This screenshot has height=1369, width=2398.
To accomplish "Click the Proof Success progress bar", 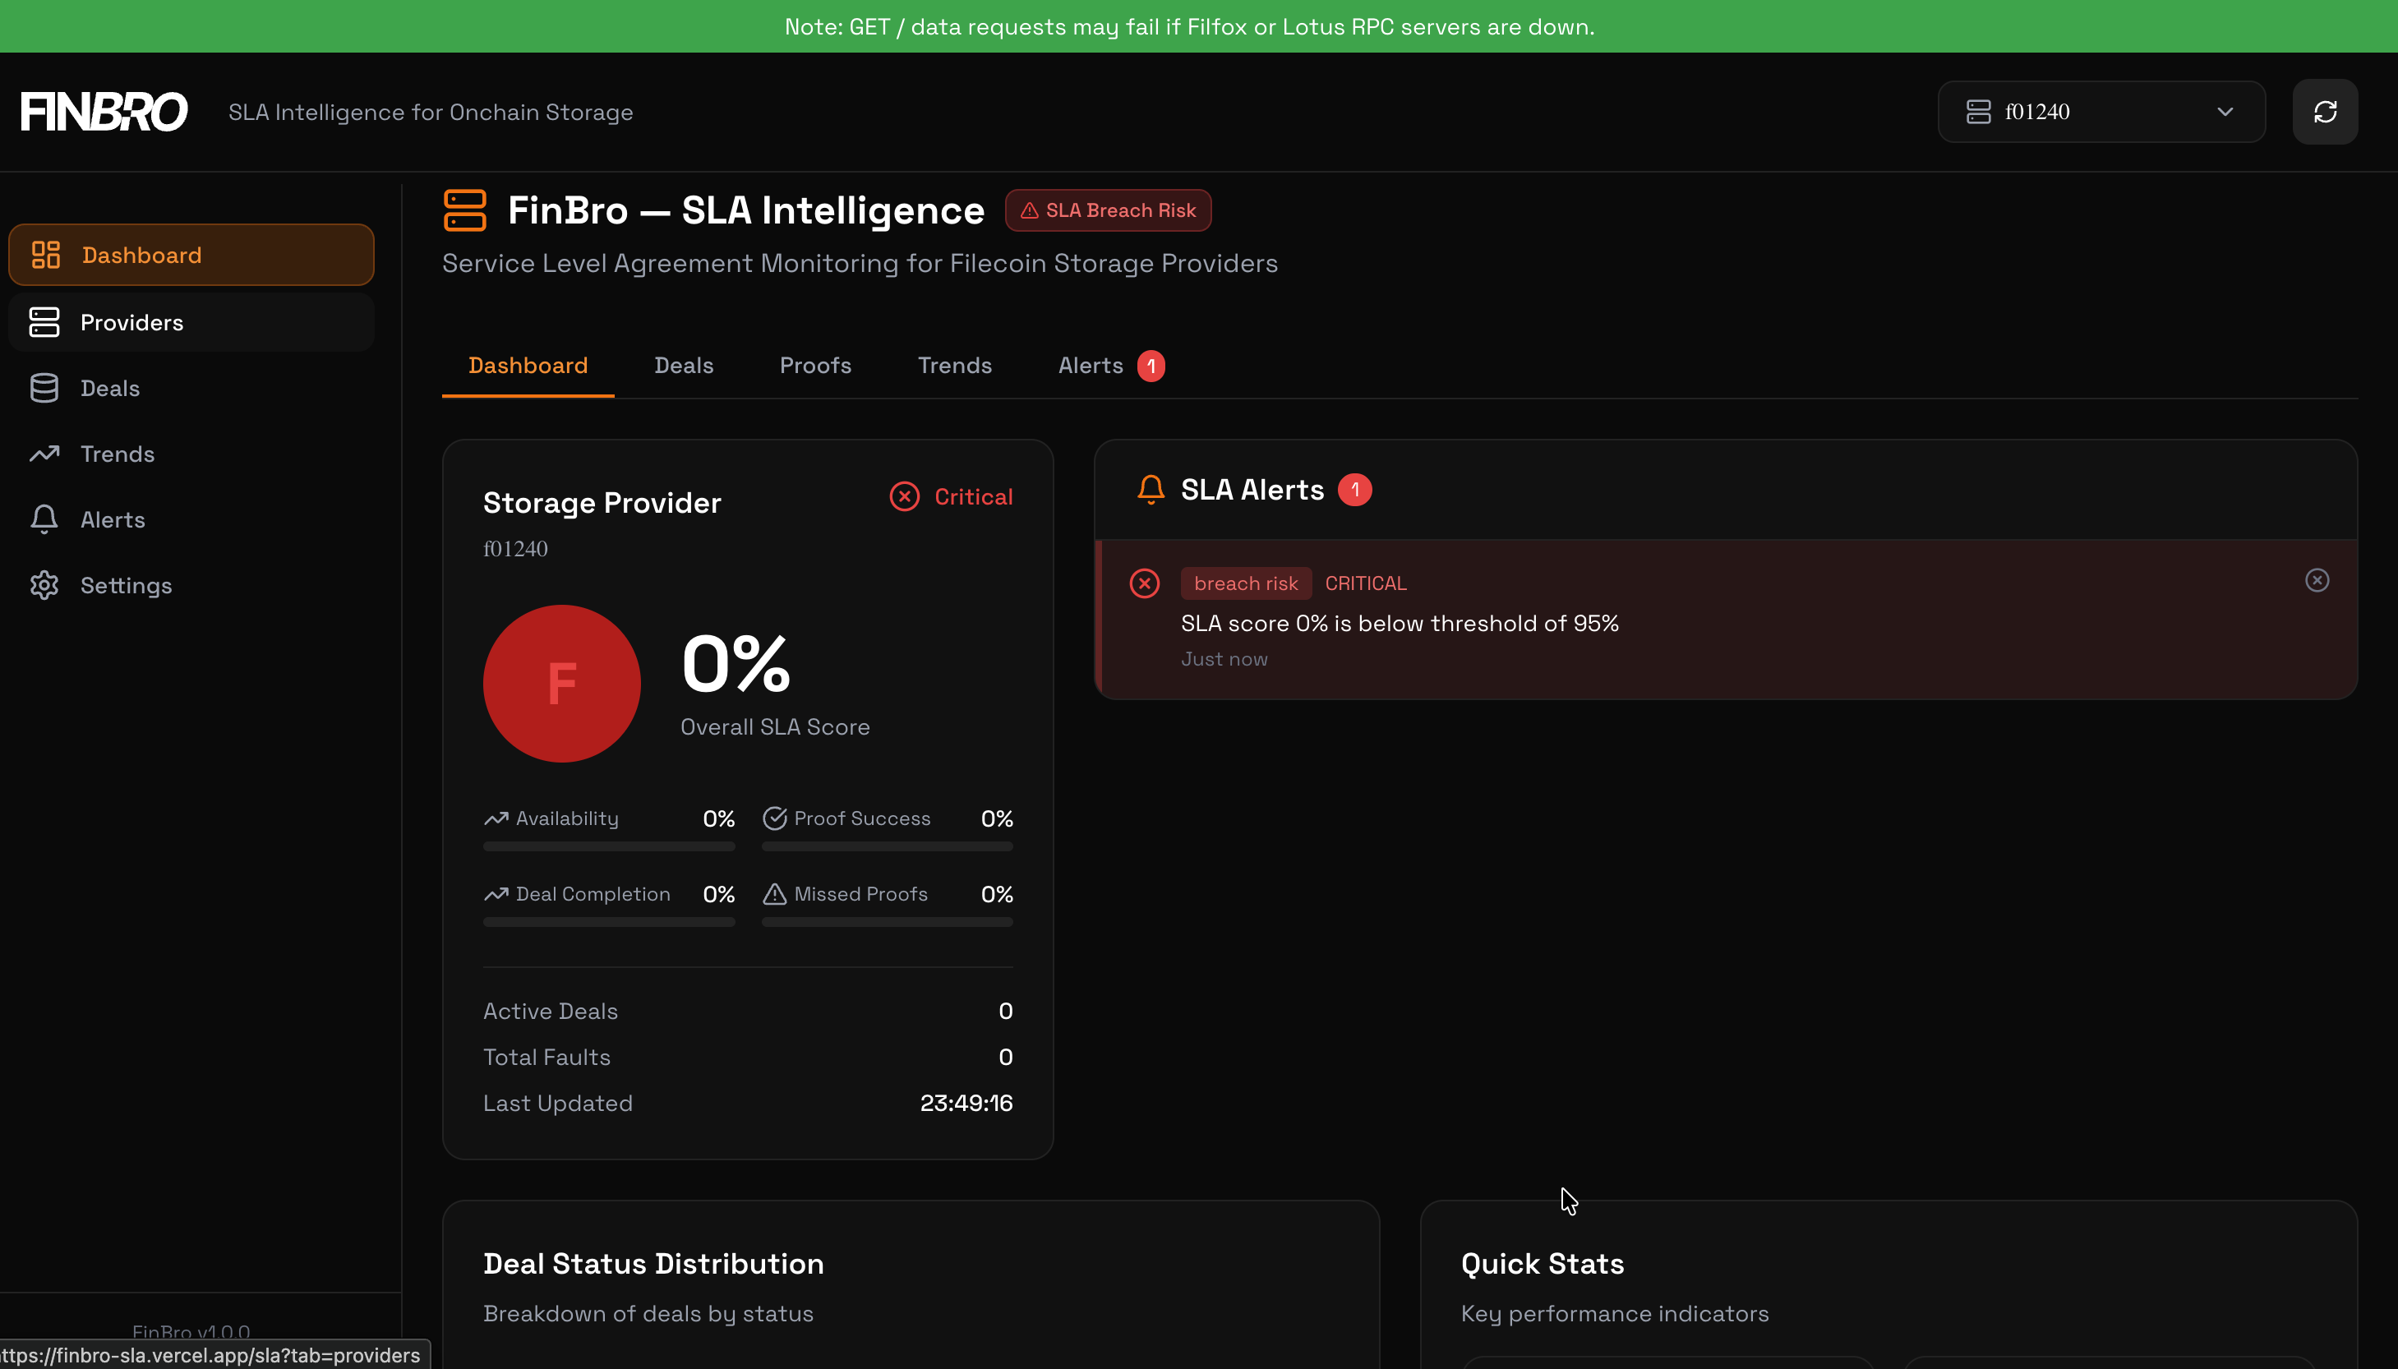I will [x=887, y=847].
